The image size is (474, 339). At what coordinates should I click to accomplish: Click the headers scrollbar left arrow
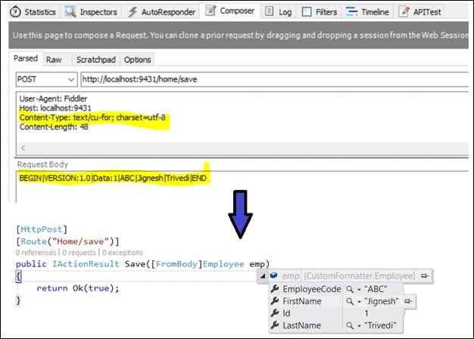tap(23, 148)
